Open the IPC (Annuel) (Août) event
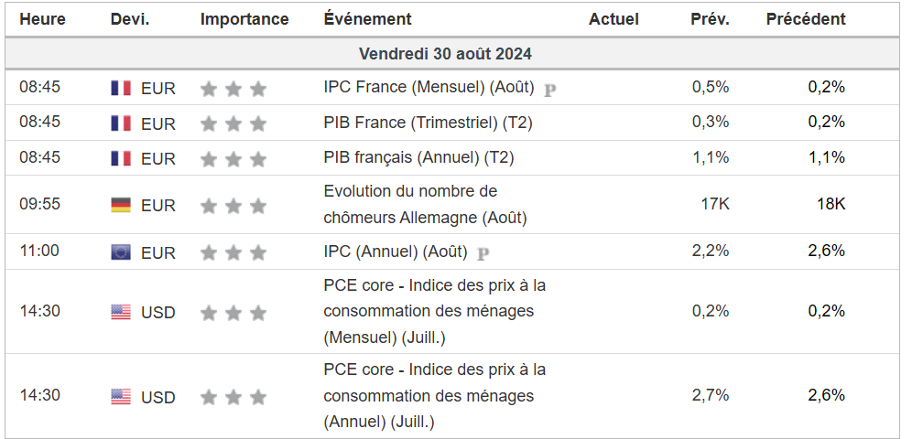 coord(395,252)
